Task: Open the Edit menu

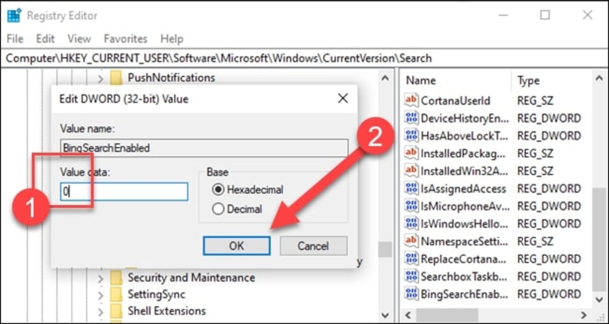Action: pos(45,39)
